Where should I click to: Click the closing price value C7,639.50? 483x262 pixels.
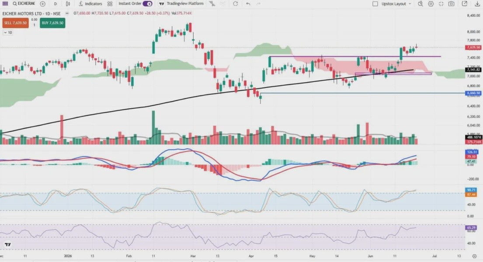136,13
